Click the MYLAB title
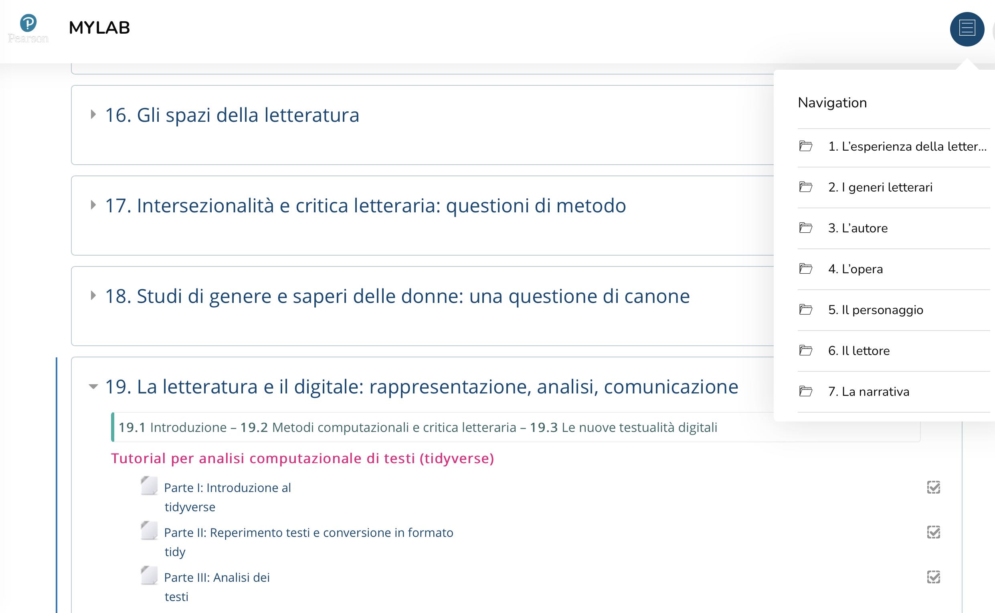The width and height of the screenshot is (995, 613). [x=99, y=28]
